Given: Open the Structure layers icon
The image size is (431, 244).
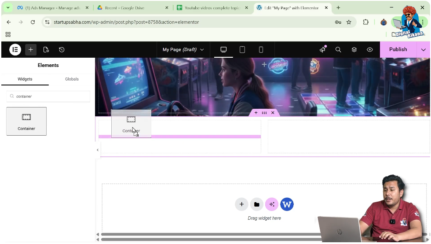Looking at the screenshot, I should (x=354, y=50).
